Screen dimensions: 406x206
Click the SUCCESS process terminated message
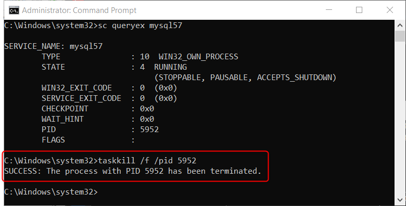pyautogui.click(x=133, y=171)
